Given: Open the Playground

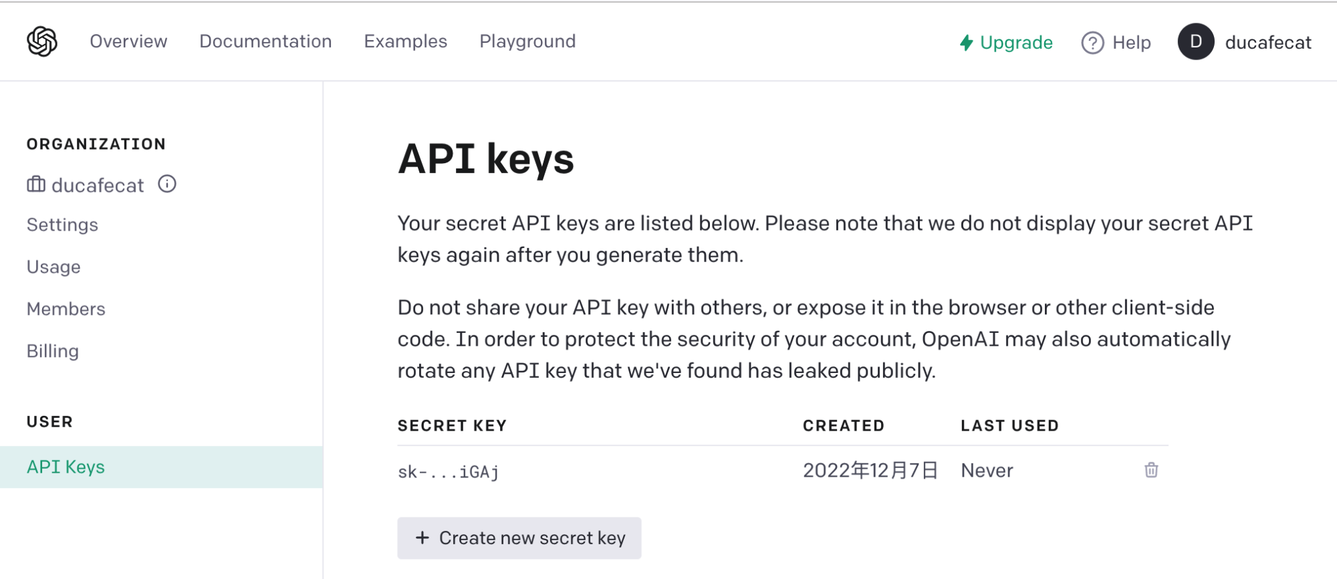Looking at the screenshot, I should coord(527,41).
